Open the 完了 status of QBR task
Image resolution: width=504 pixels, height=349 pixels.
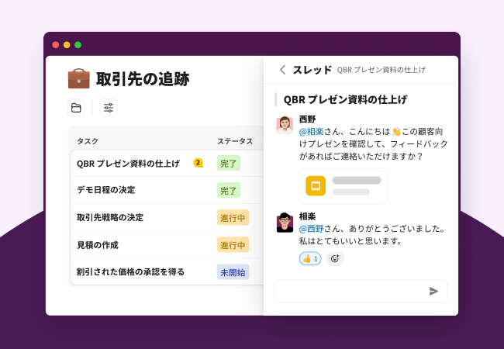pyautogui.click(x=228, y=163)
